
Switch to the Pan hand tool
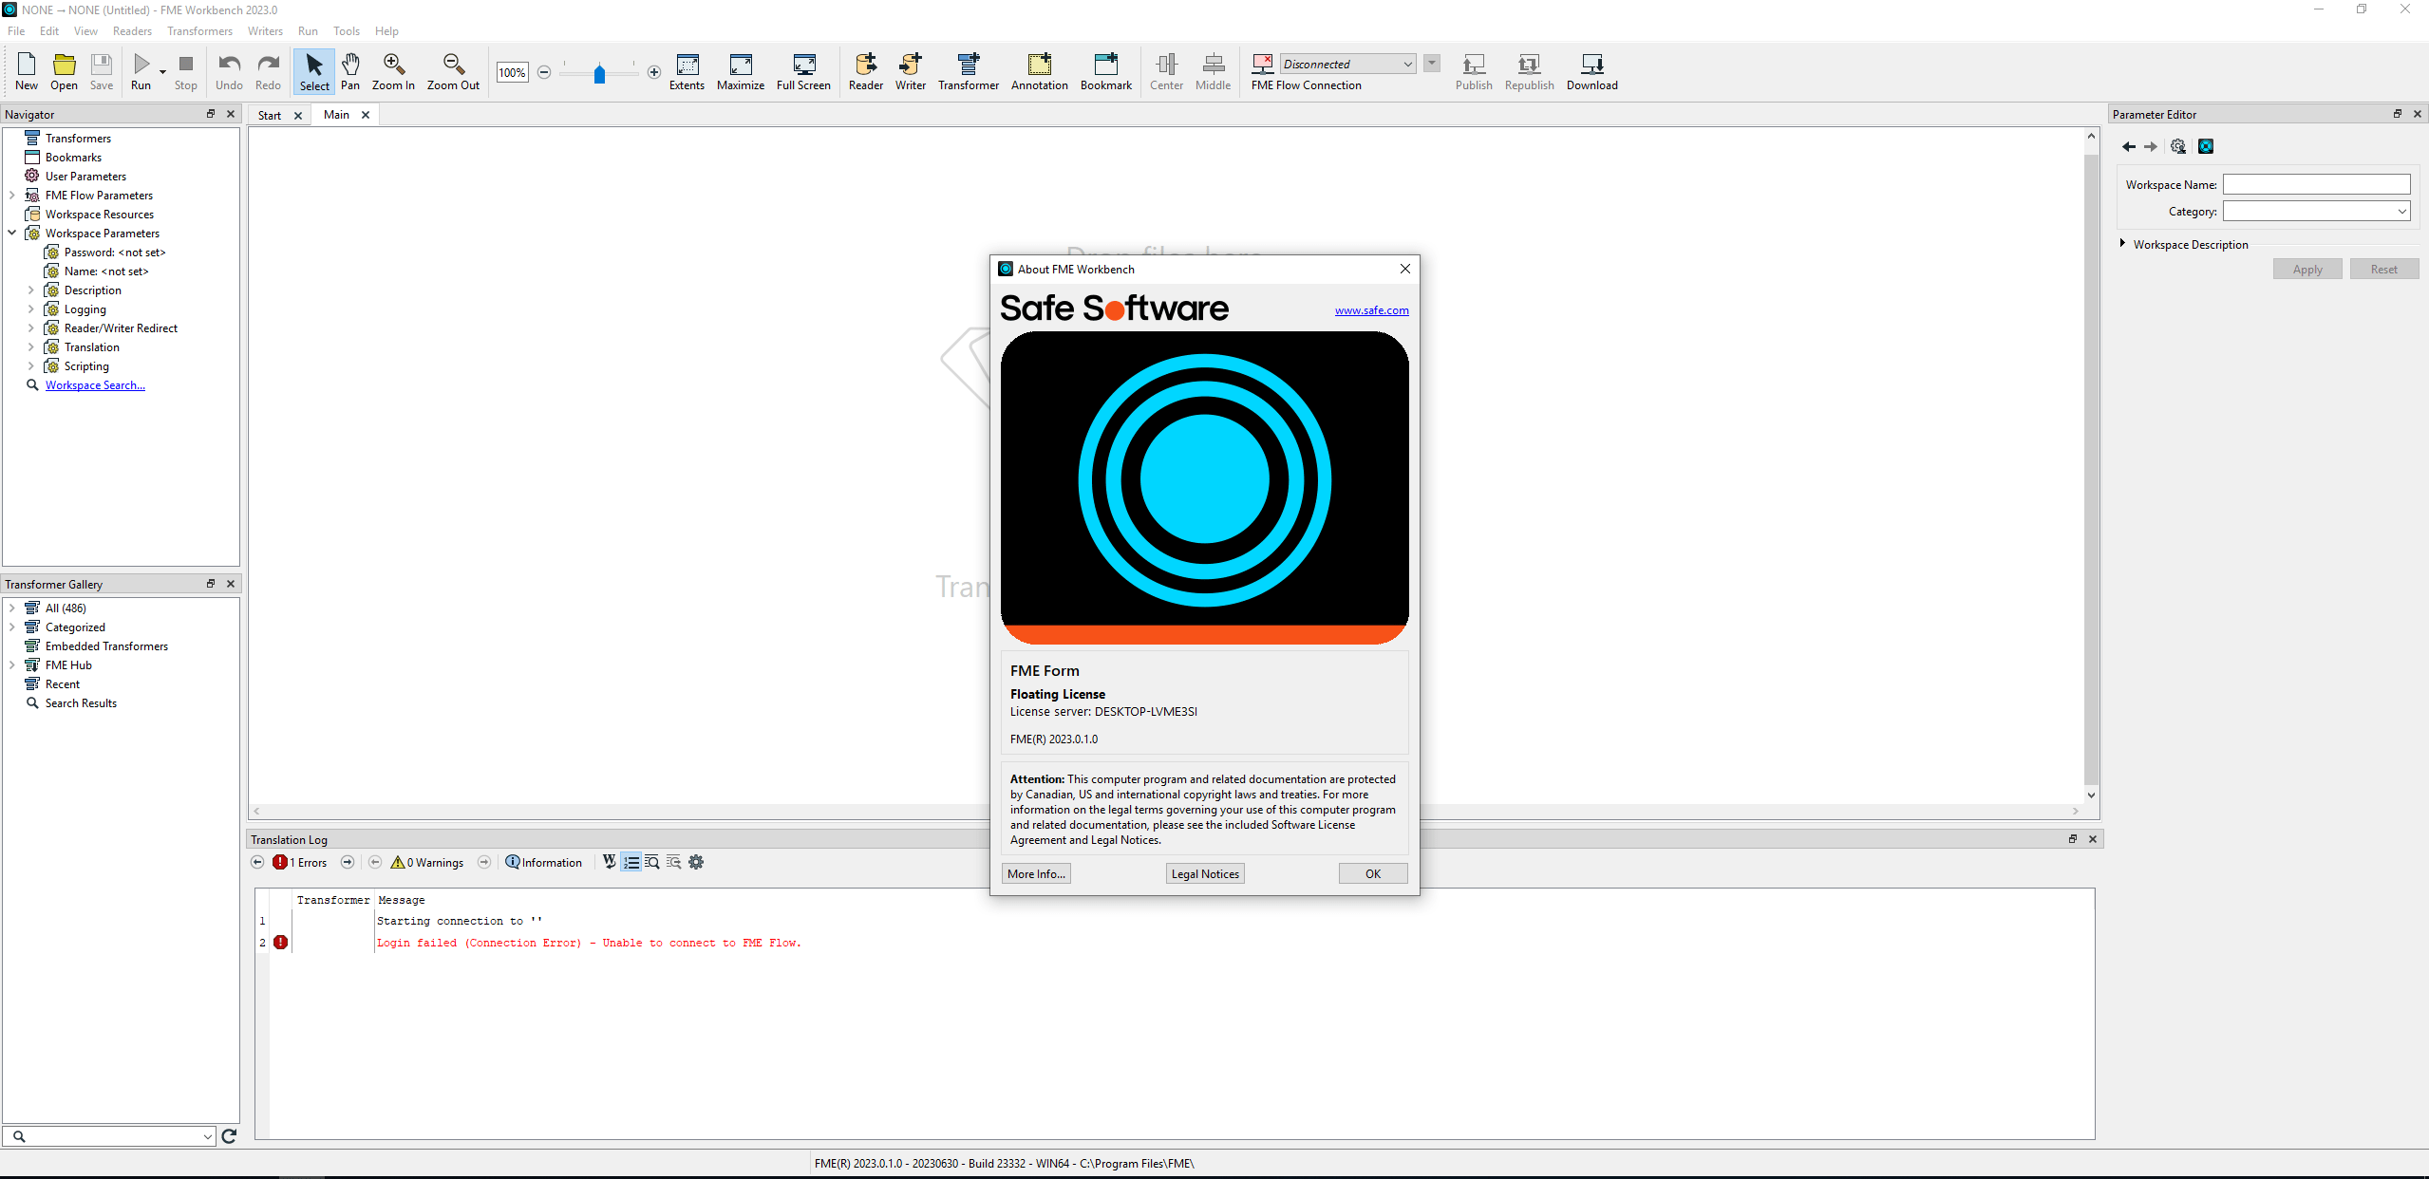pyautogui.click(x=350, y=71)
